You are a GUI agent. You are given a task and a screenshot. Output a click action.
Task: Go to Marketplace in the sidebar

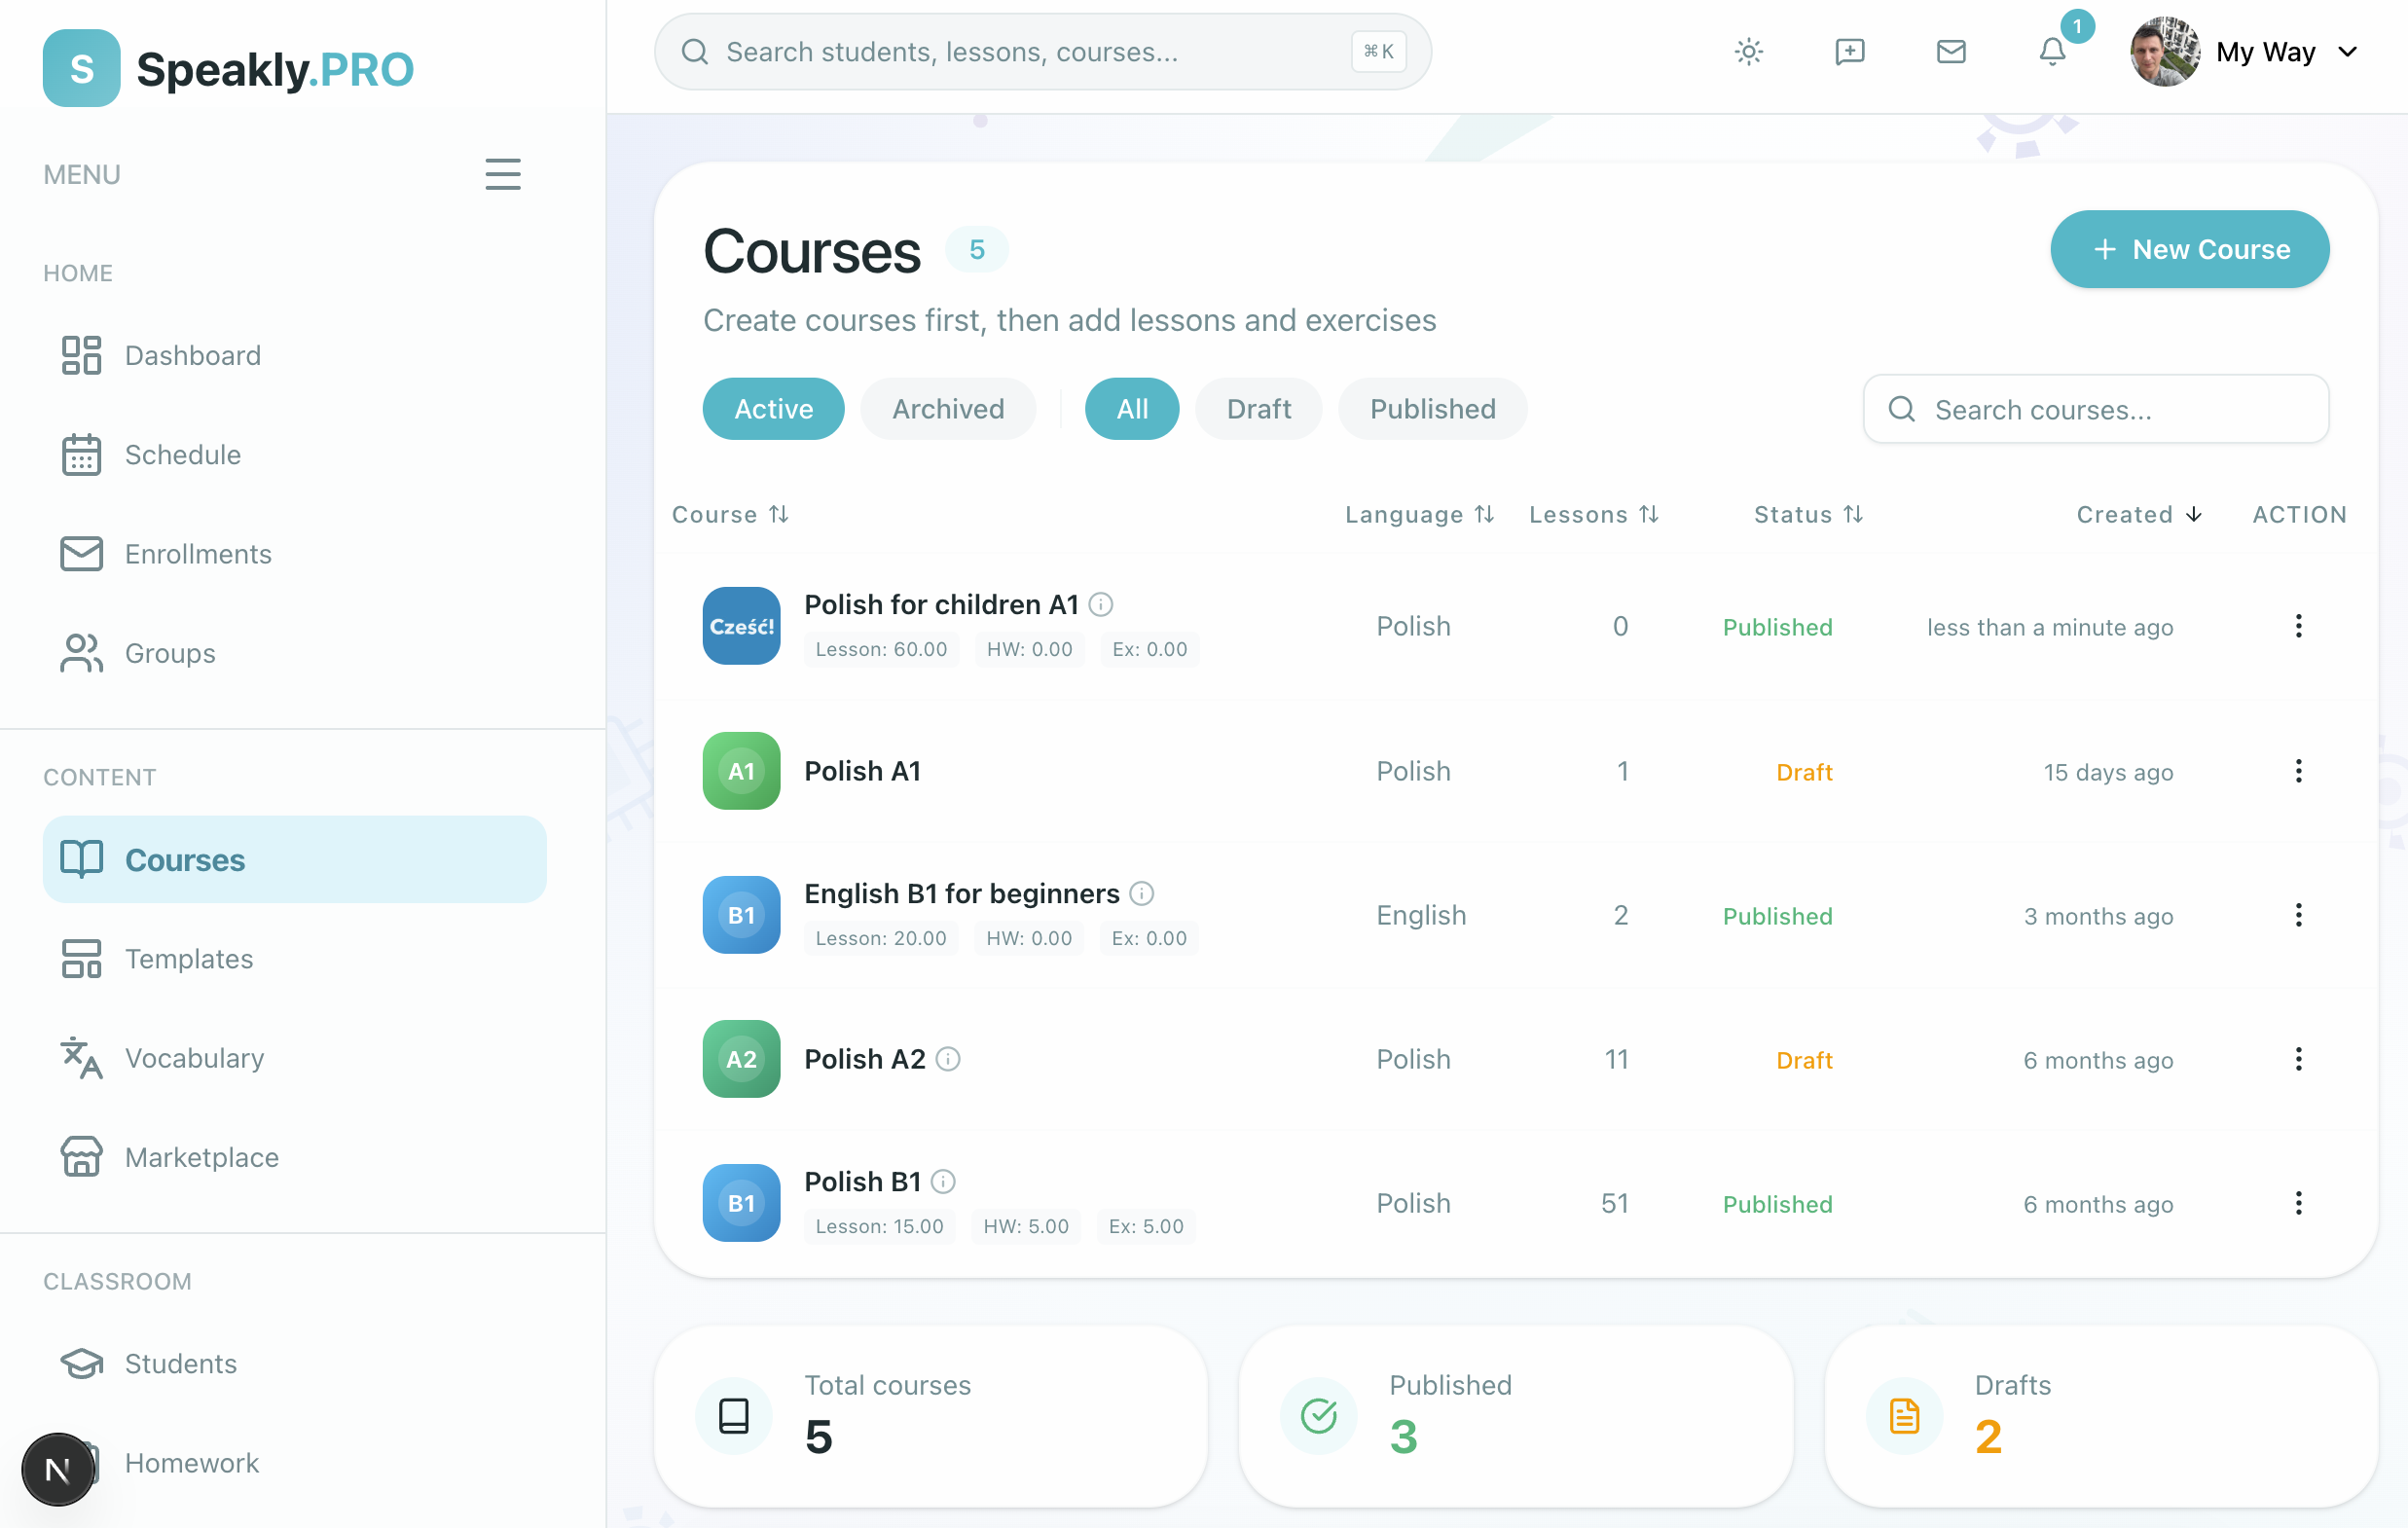click(x=201, y=1157)
